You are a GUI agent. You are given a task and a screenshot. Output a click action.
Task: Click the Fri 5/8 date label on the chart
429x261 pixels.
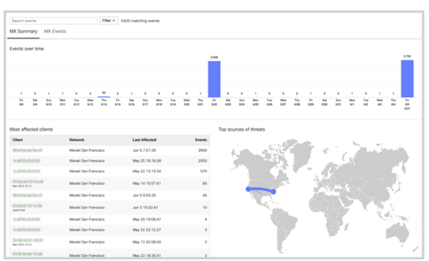[21, 102]
